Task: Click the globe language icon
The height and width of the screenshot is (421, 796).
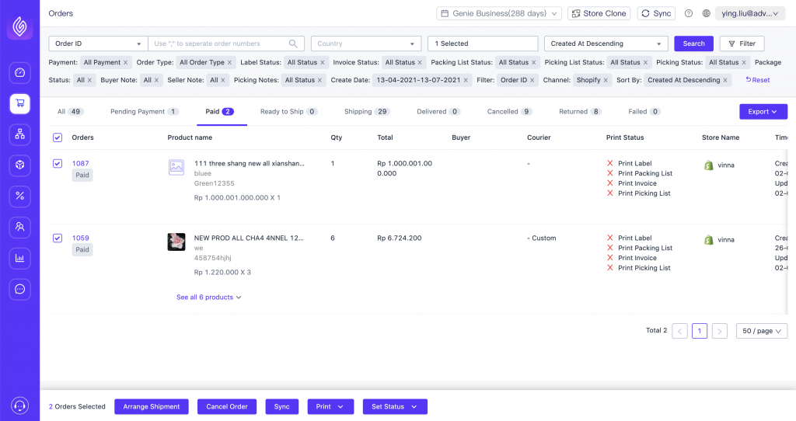Action: click(706, 14)
